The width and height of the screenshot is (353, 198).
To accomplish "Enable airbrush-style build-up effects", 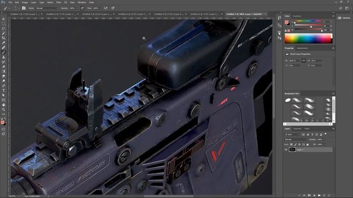I will [105, 8].
